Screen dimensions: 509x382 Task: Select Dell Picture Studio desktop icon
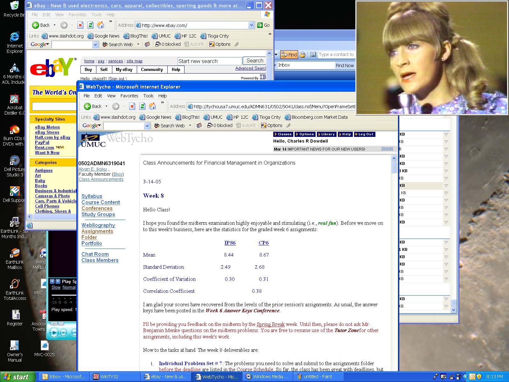[15, 166]
